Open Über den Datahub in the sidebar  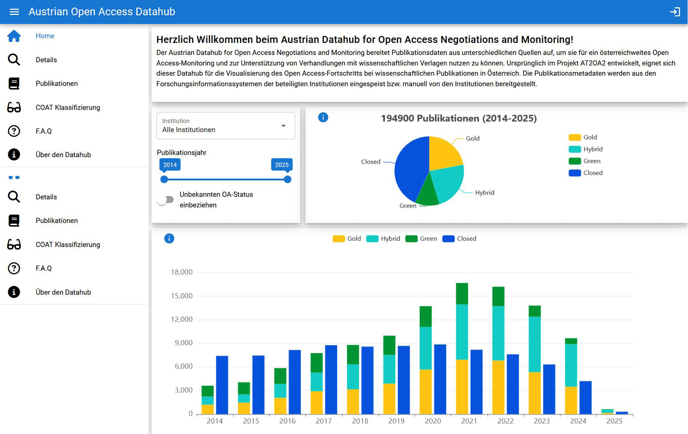[x=63, y=154]
